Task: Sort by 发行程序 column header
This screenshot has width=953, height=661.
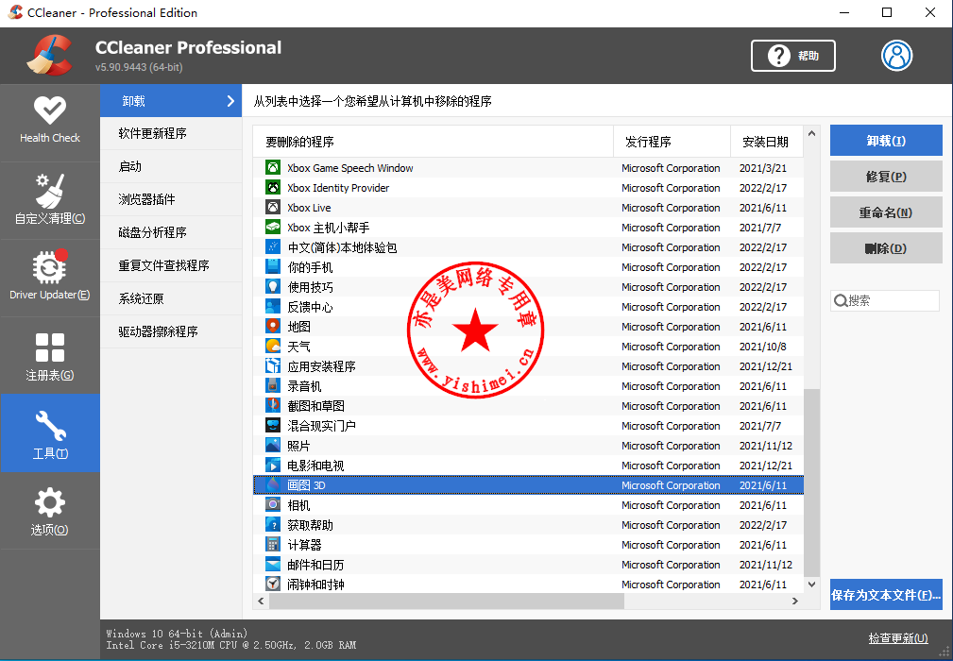Action: tap(672, 142)
